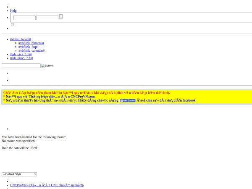
Task: Expand the Default Style dropdown
Action: pos(19,174)
